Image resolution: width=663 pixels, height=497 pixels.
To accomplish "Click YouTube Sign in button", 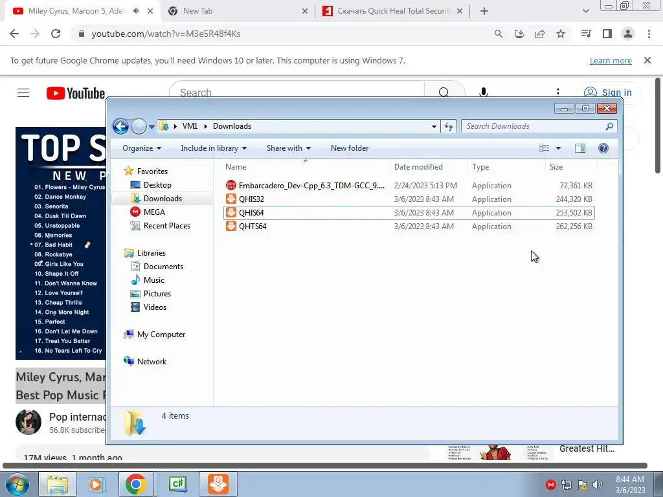I will [607, 93].
